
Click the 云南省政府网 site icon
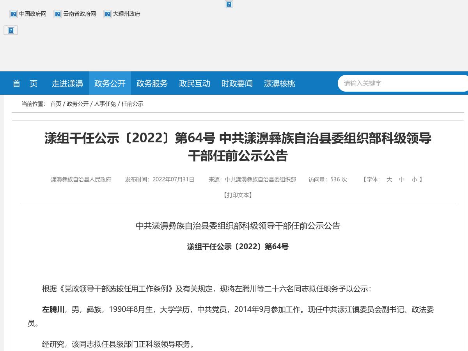(x=58, y=14)
